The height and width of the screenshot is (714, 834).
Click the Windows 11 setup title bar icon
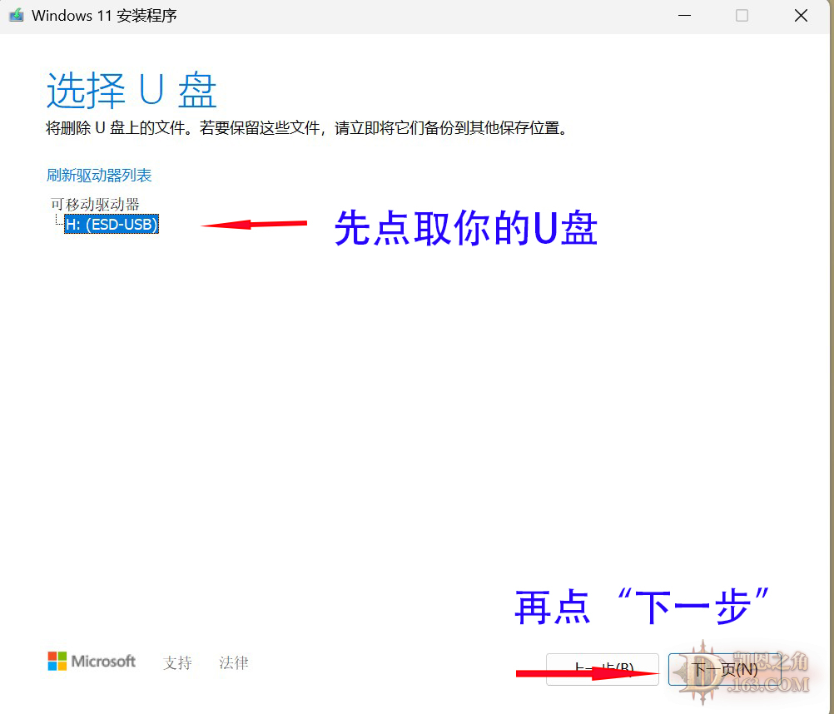coord(17,16)
